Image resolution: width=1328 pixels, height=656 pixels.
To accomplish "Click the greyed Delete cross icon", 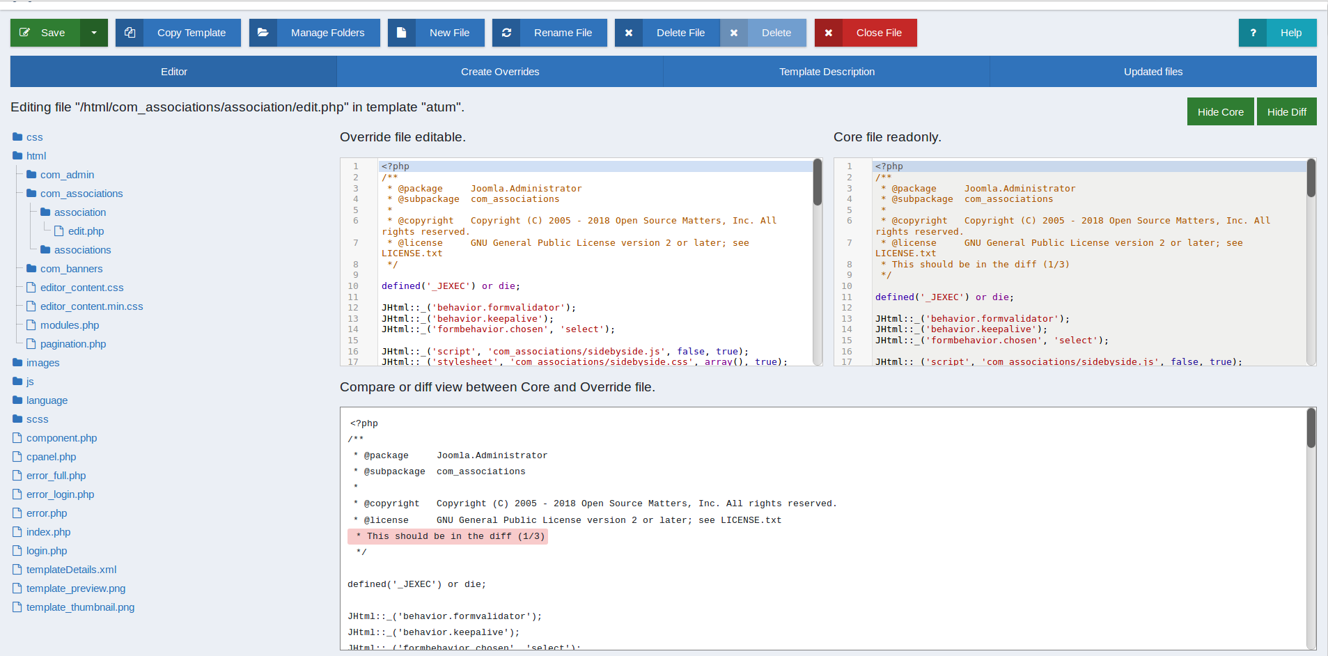I will coord(734,33).
